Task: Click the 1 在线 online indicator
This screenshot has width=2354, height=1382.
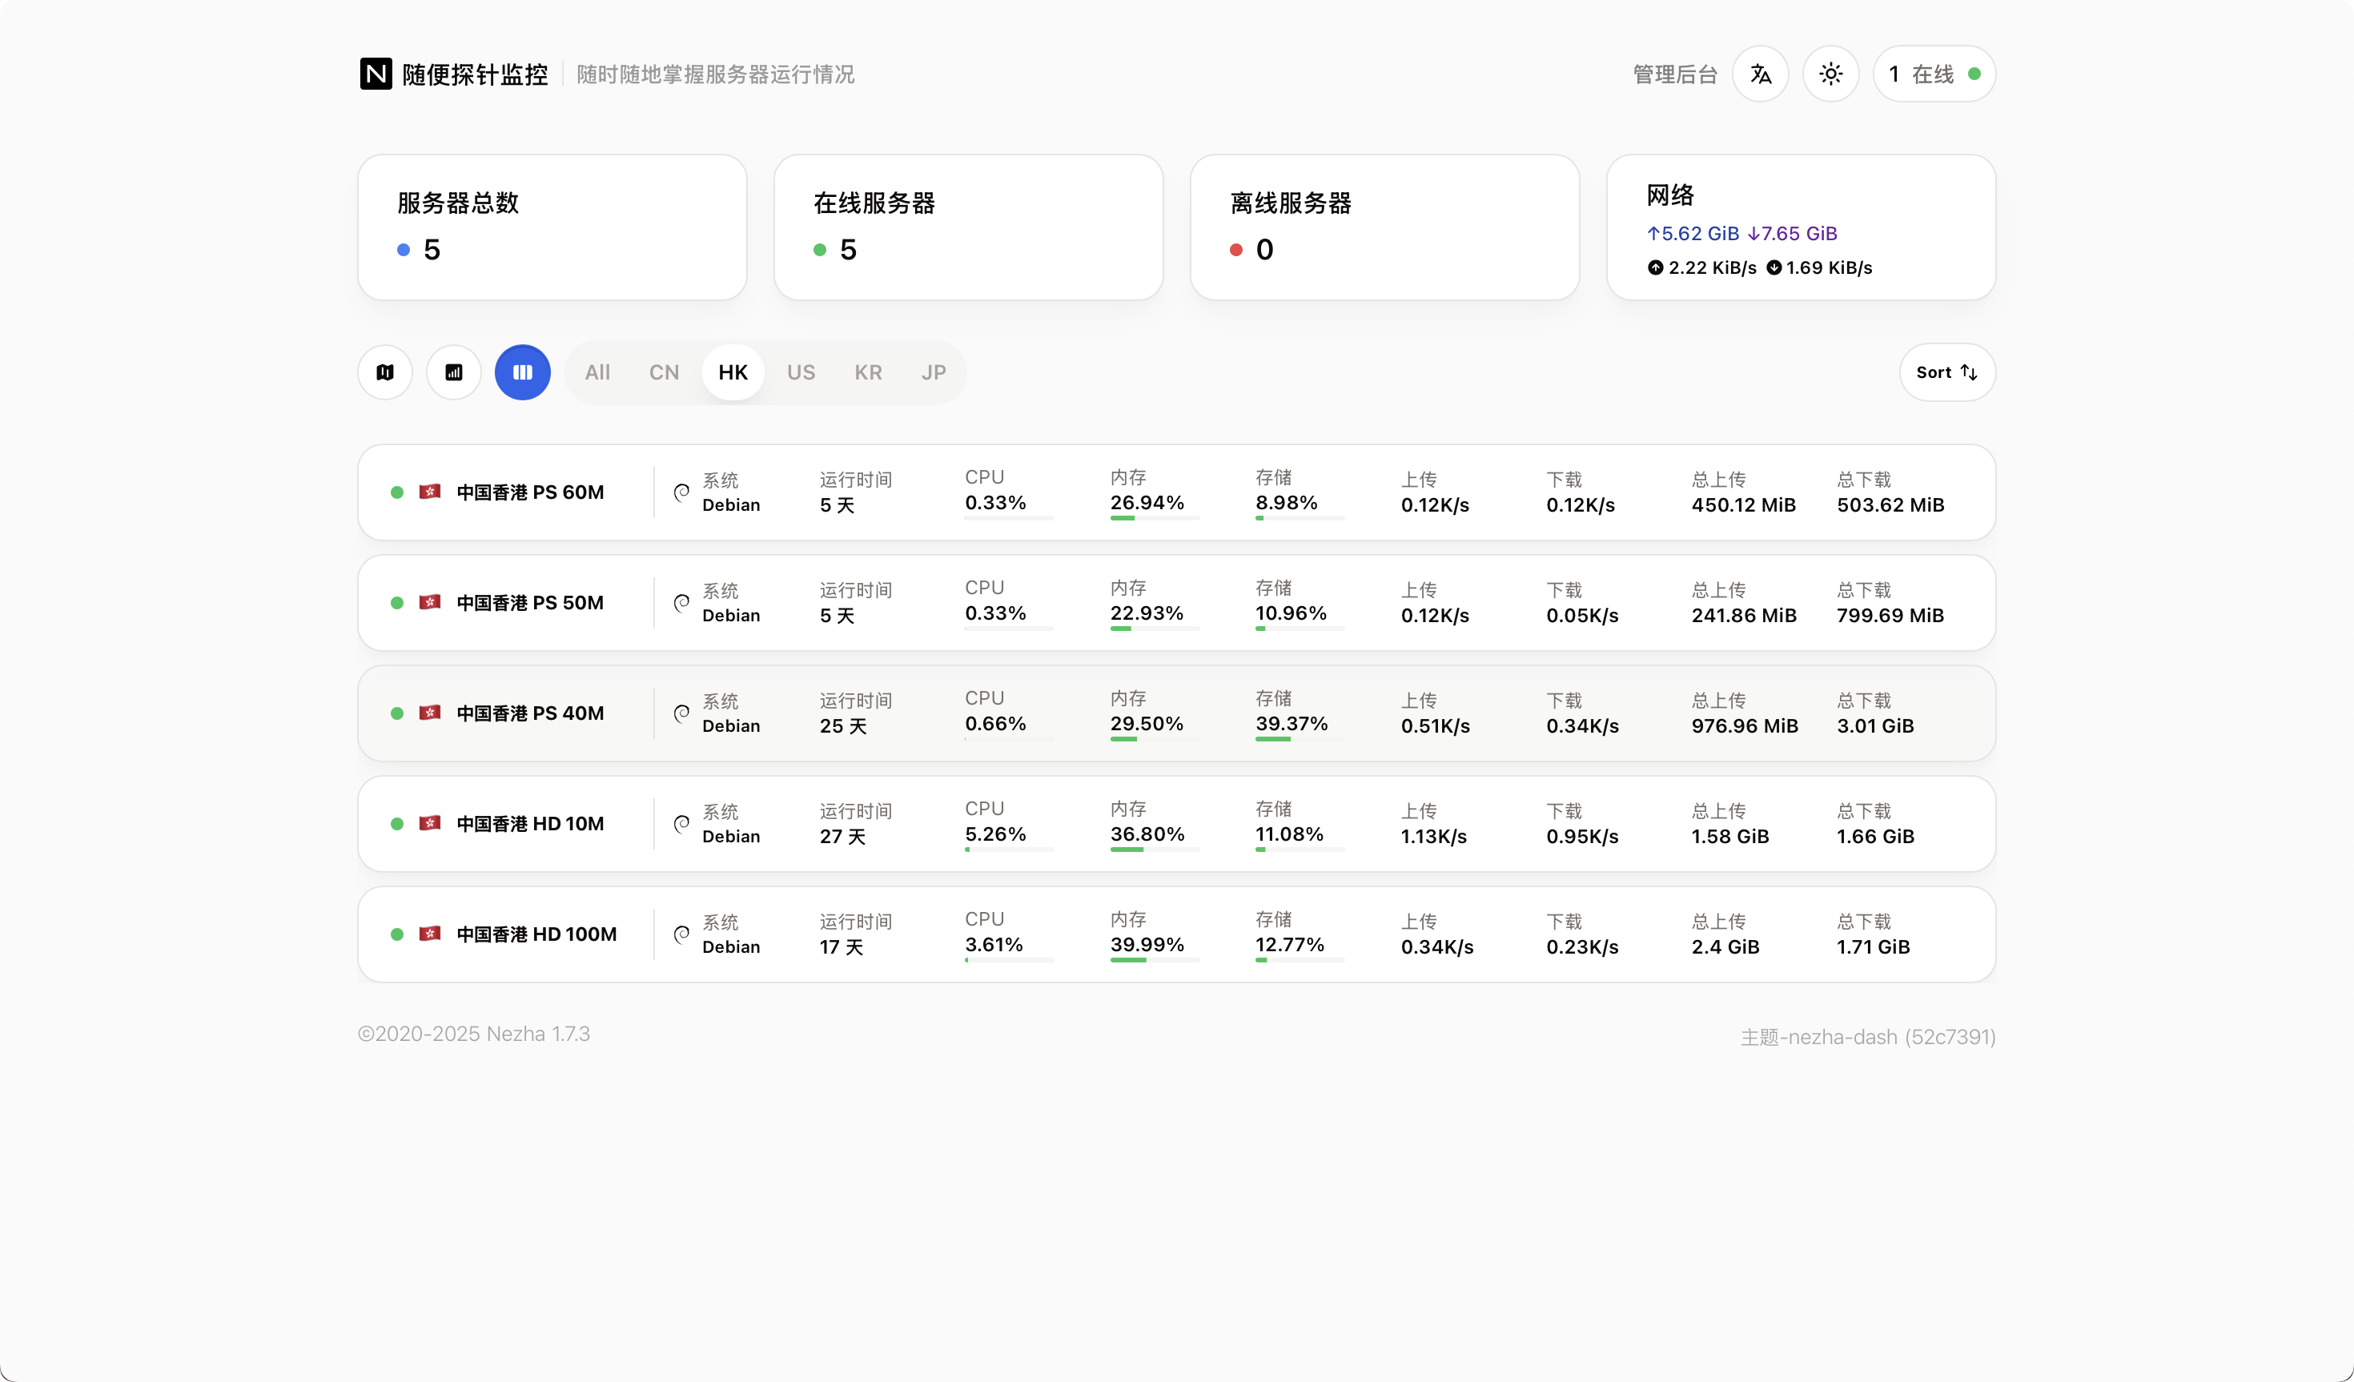Action: pos(1933,74)
